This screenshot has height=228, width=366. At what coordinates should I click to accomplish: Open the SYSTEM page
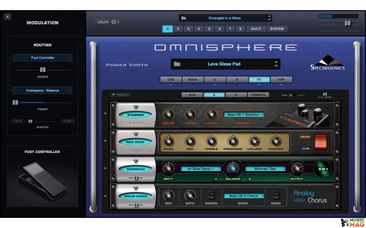[277, 29]
